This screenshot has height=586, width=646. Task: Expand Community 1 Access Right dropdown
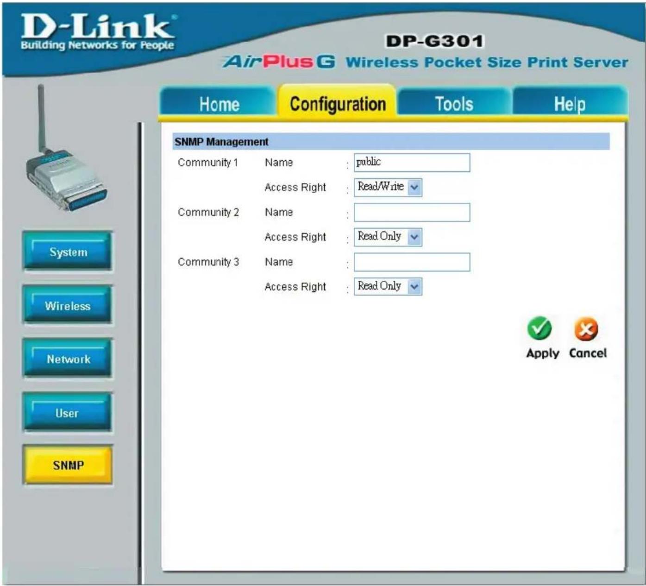point(388,187)
